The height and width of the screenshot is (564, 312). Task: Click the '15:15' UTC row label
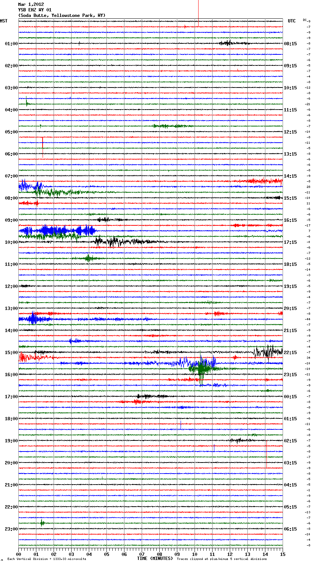pyautogui.click(x=290, y=198)
